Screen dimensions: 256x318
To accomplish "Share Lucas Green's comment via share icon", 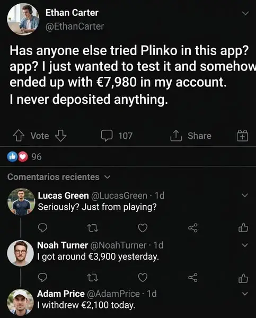I will coord(193,228).
